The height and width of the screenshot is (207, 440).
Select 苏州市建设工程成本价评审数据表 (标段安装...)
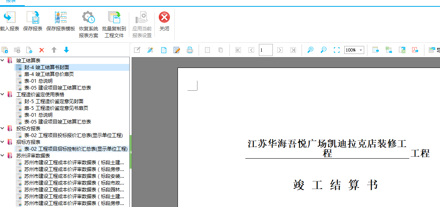click(74, 176)
